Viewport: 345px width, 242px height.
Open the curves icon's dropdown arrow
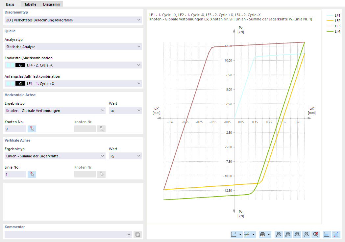(253, 234)
